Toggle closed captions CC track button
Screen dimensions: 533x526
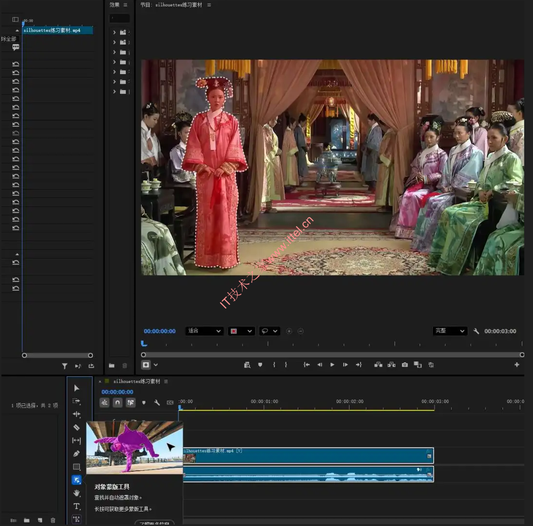(170, 402)
